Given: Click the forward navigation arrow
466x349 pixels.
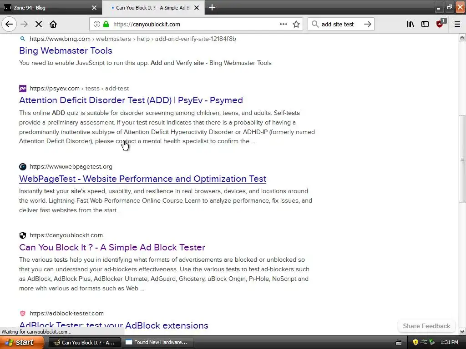Looking at the screenshot, I should (x=24, y=25).
